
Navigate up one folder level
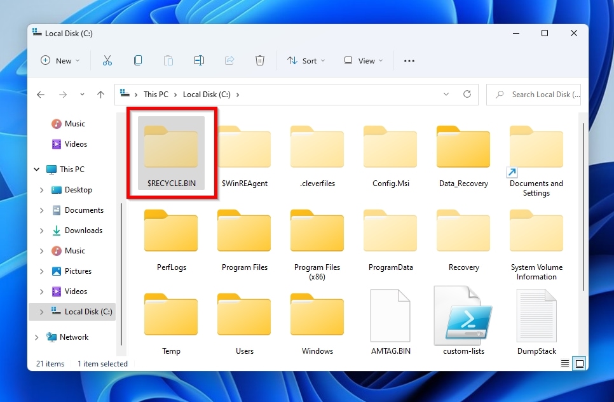(x=100, y=94)
